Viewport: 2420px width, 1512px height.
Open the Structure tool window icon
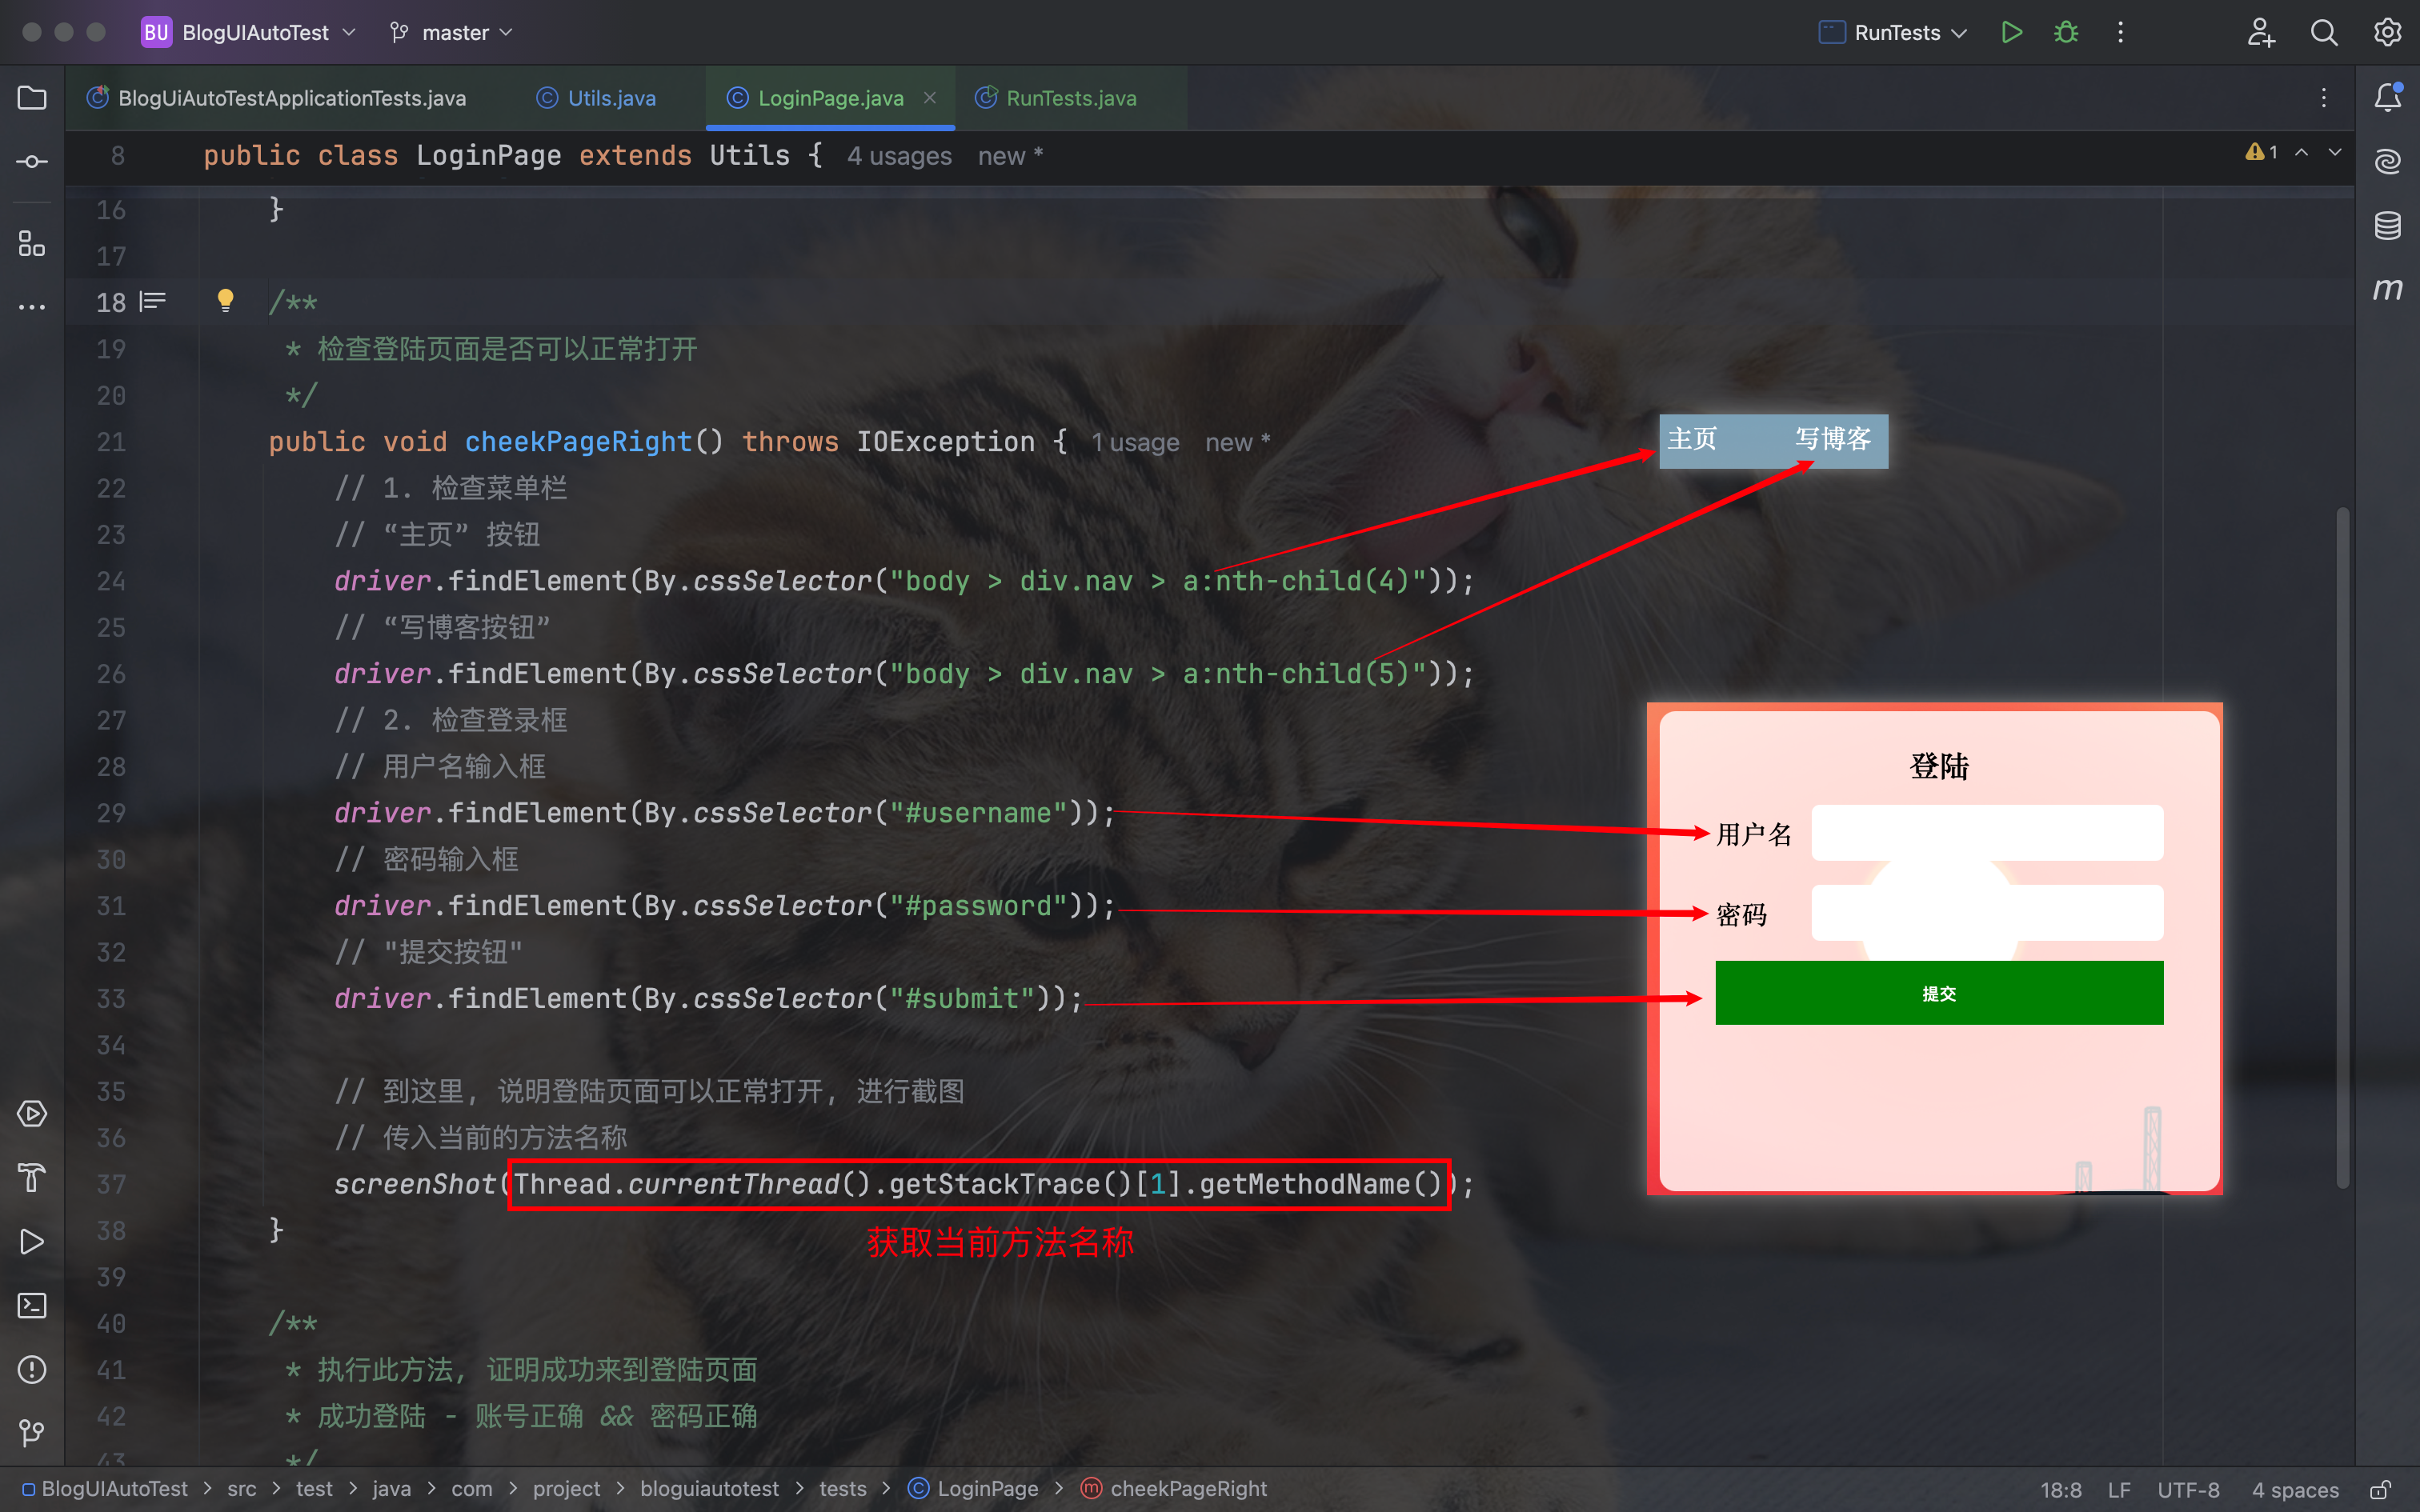(x=32, y=243)
